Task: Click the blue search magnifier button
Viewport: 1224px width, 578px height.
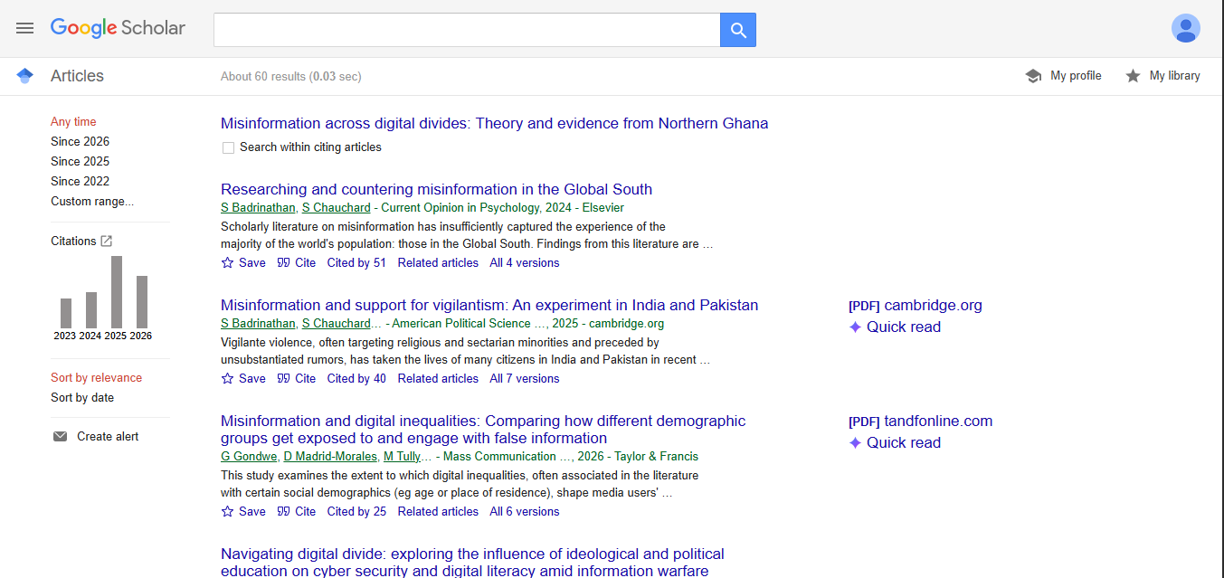Action: [x=738, y=30]
